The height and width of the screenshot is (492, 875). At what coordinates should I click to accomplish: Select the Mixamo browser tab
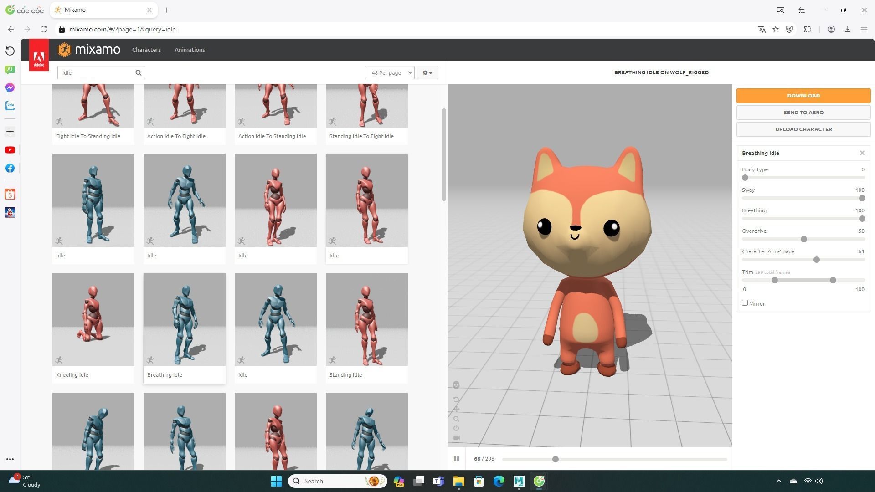[104, 10]
